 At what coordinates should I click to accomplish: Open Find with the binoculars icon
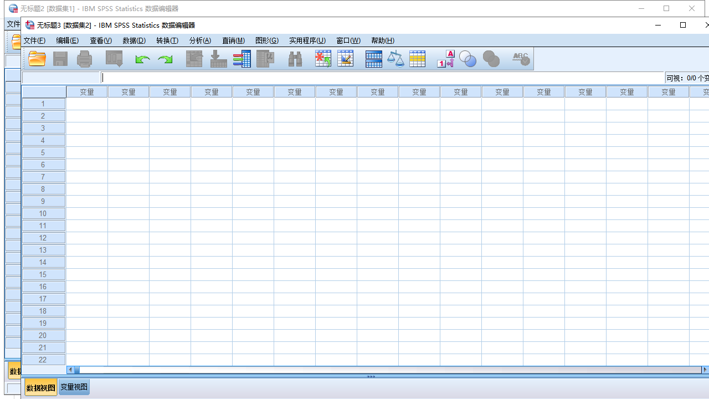(295, 59)
